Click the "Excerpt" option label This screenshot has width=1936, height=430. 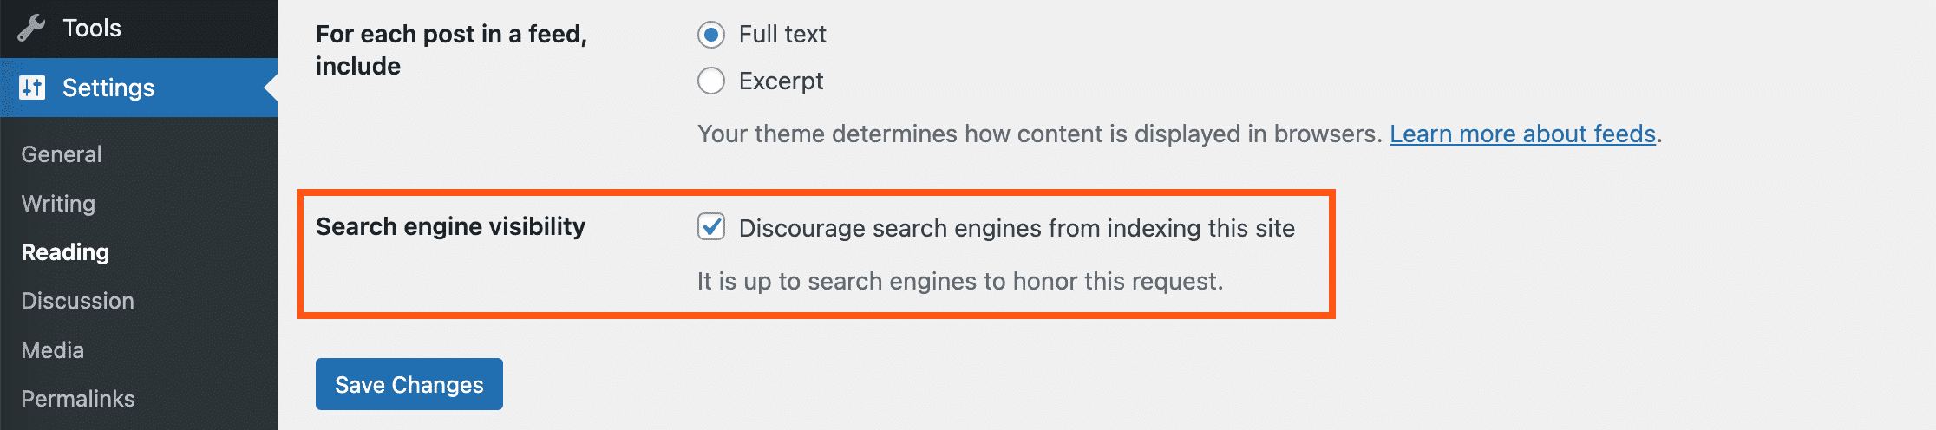[781, 81]
